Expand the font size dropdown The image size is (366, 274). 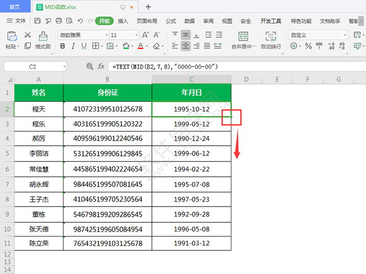tap(135, 35)
